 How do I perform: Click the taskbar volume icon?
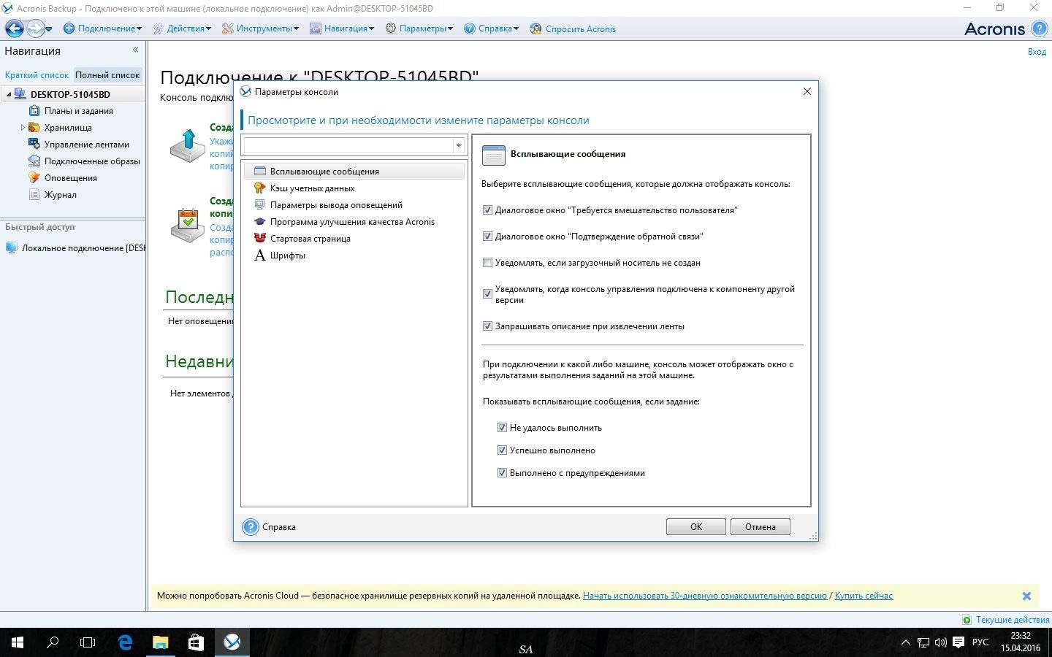pyautogui.click(x=940, y=642)
